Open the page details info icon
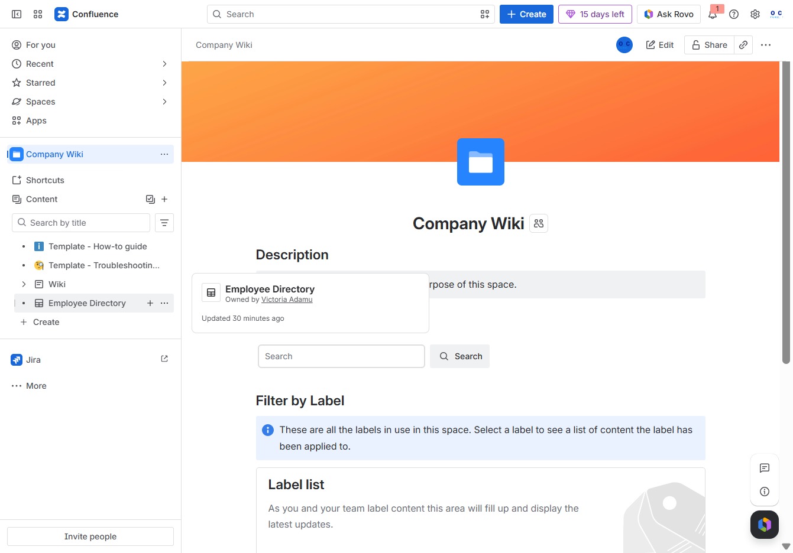Screen dimensions: 793x553 [x=765, y=492]
